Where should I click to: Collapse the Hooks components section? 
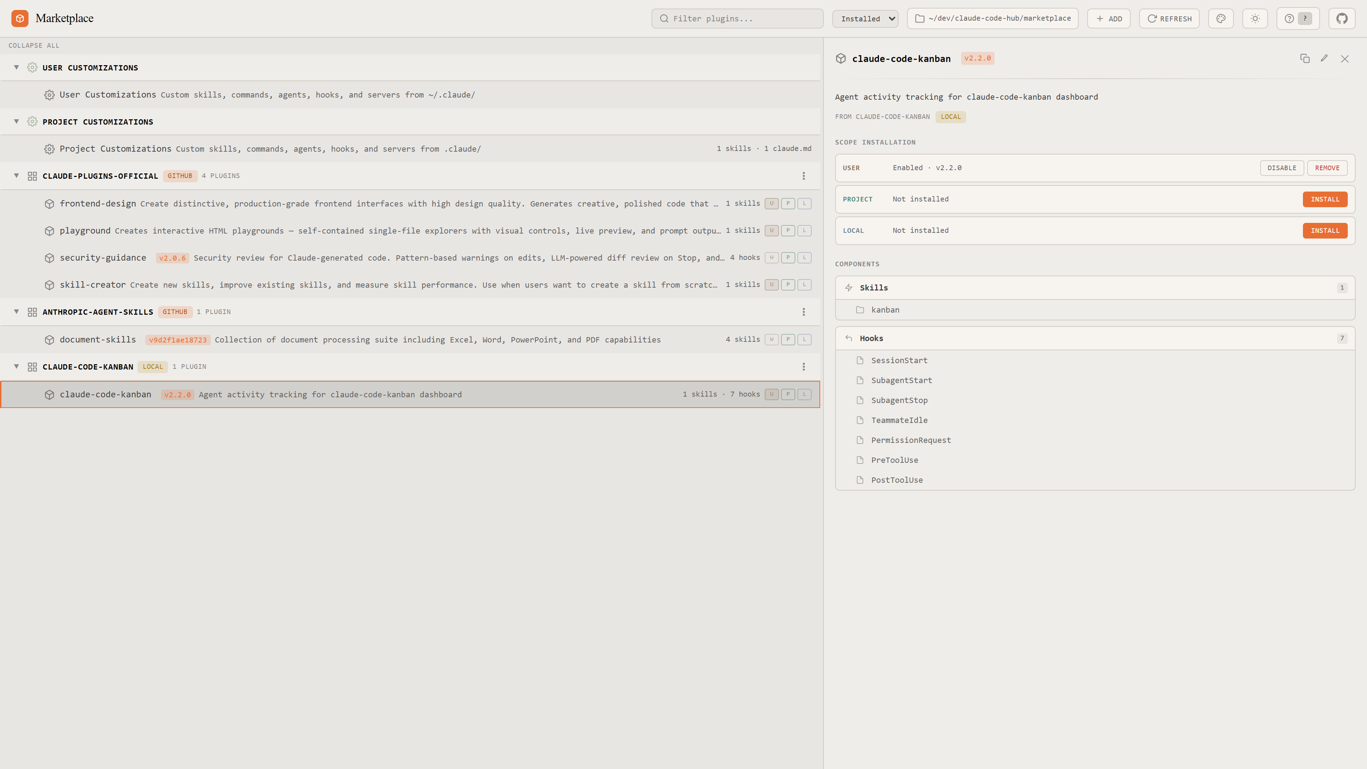tap(1095, 339)
